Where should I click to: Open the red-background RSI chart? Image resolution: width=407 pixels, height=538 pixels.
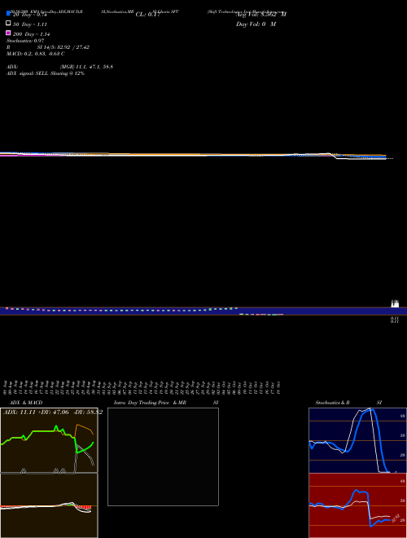[x=357, y=505]
